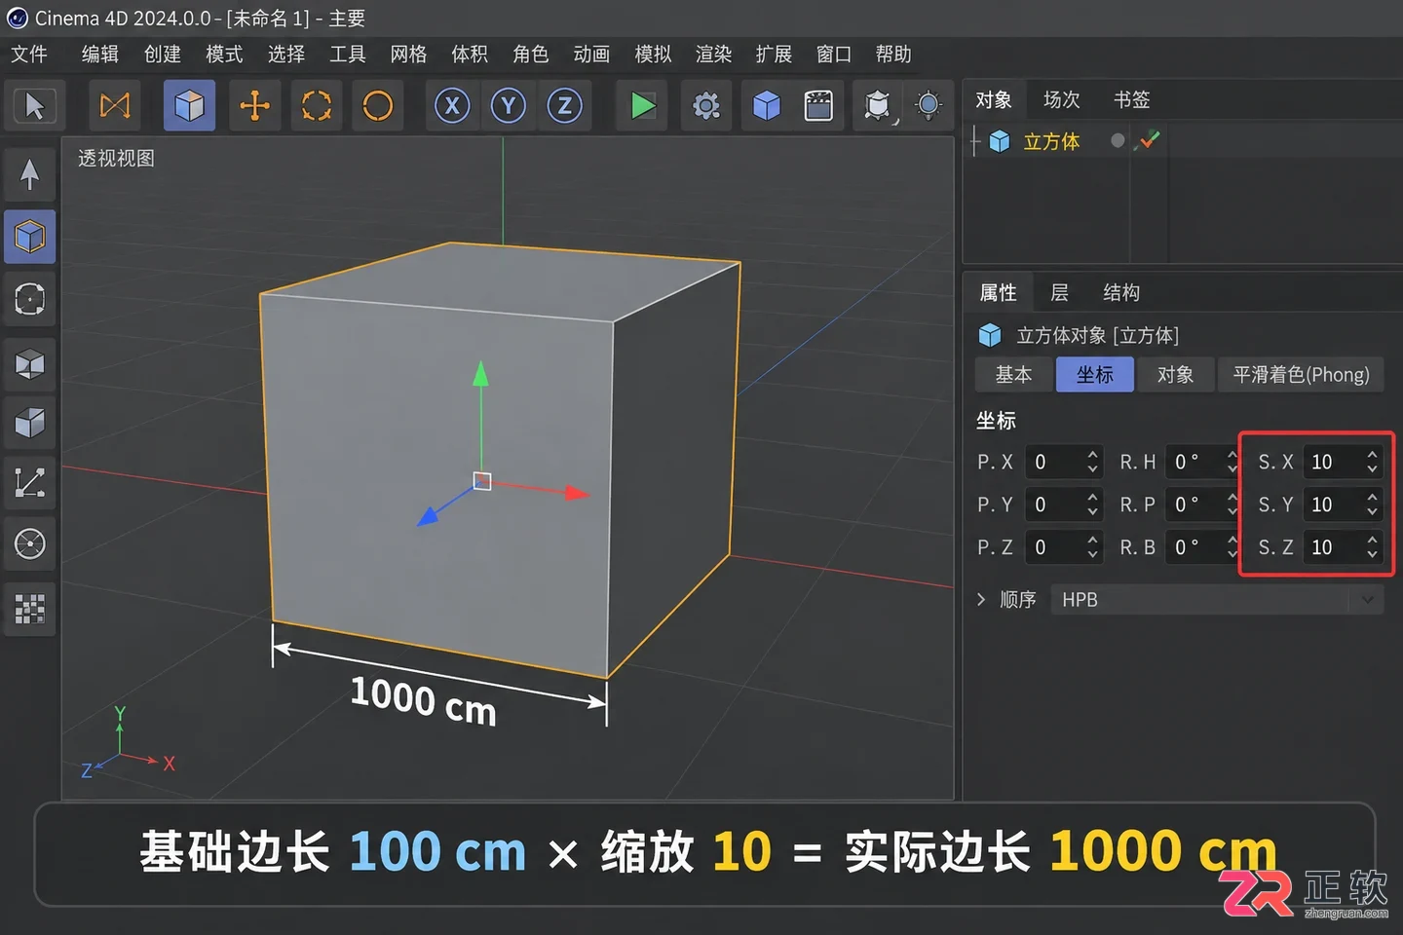1403x935 pixels.
Task: Select the Move tool cross icon
Action: click(254, 105)
